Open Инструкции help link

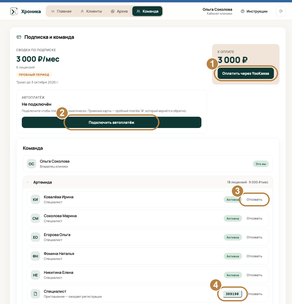(254, 12)
